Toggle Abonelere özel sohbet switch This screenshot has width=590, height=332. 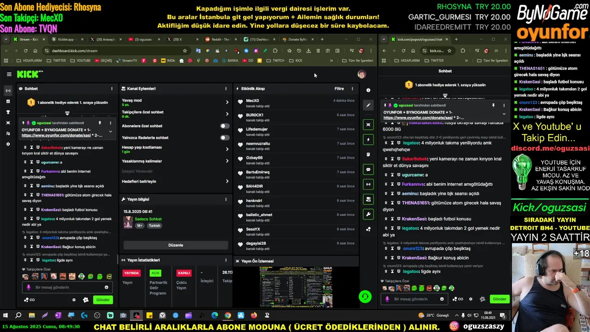[x=224, y=126]
